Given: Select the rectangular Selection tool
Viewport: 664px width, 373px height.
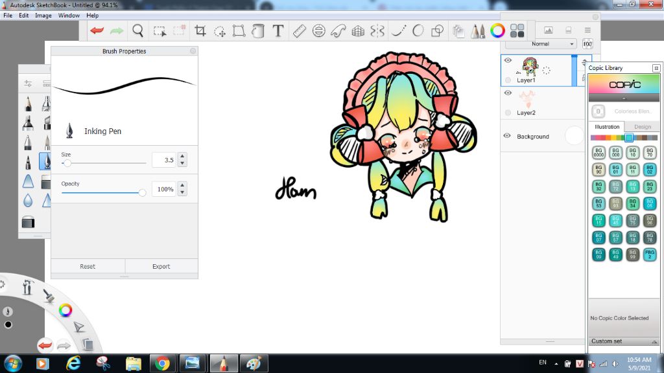Looking at the screenshot, I should click(x=160, y=31).
